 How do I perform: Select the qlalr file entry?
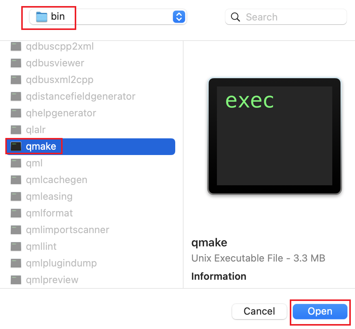36,130
